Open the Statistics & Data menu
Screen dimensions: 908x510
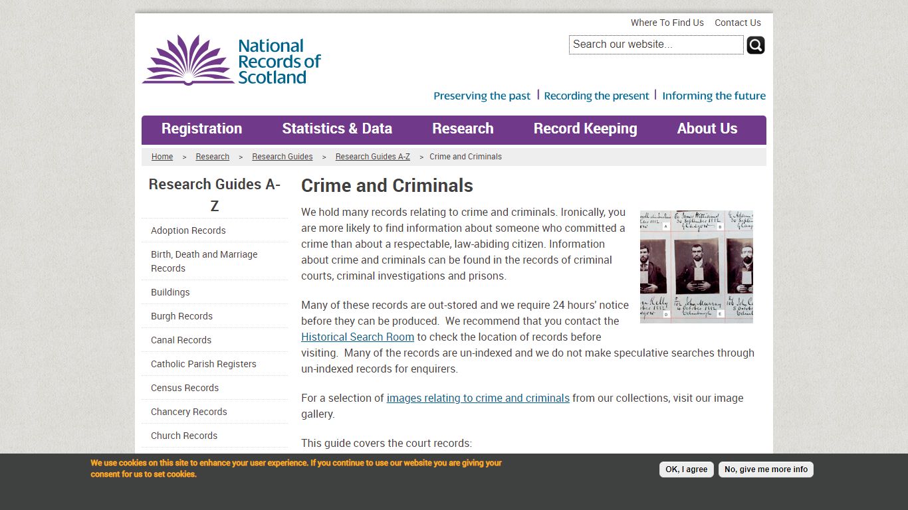[337, 129]
